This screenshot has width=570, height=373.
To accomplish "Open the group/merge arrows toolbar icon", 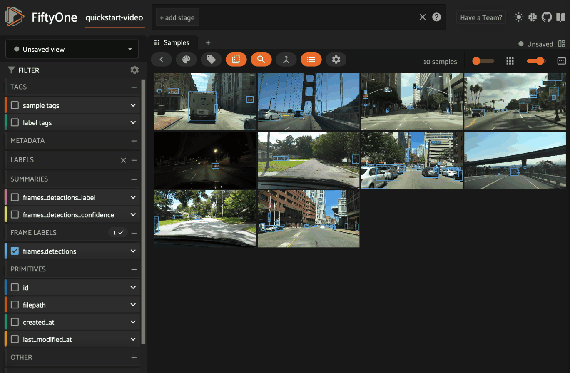I will [286, 60].
